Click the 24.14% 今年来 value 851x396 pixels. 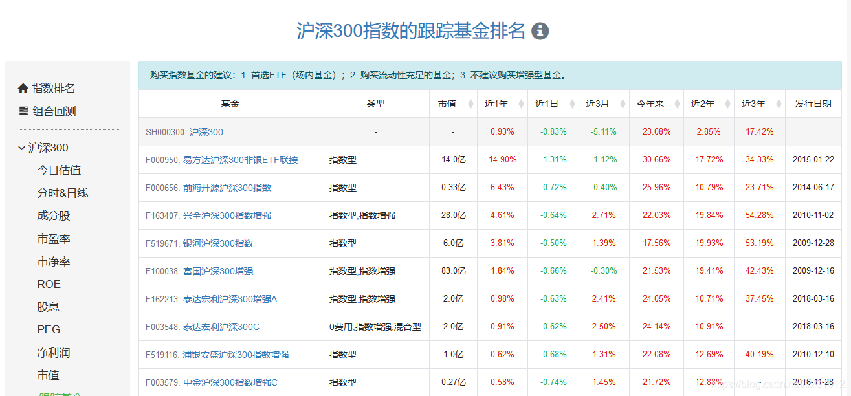click(656, 327)
